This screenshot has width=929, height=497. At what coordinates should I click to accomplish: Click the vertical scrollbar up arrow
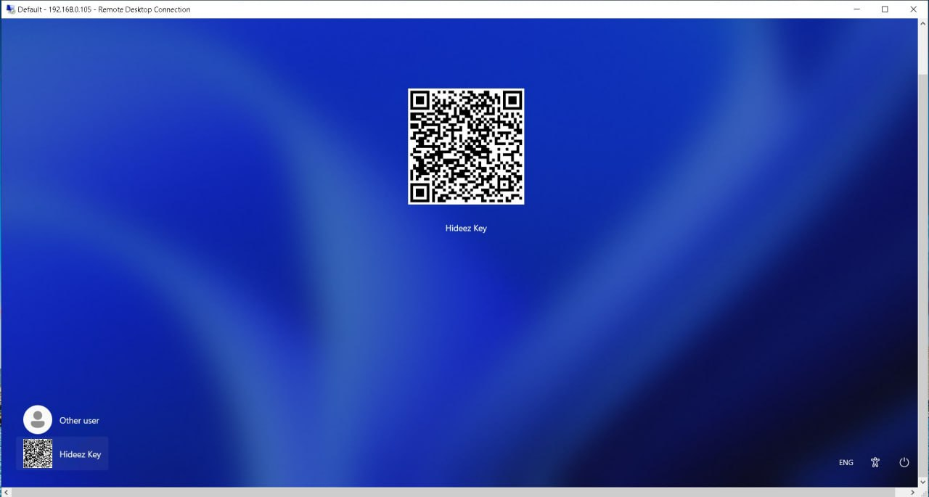[923, 24]
